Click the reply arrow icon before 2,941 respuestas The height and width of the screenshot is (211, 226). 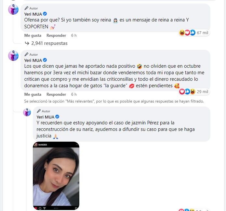(x=27, y=43)
